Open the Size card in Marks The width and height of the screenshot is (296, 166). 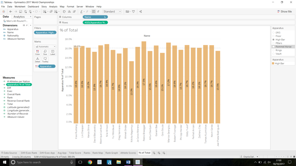click(x=45, y=52)
